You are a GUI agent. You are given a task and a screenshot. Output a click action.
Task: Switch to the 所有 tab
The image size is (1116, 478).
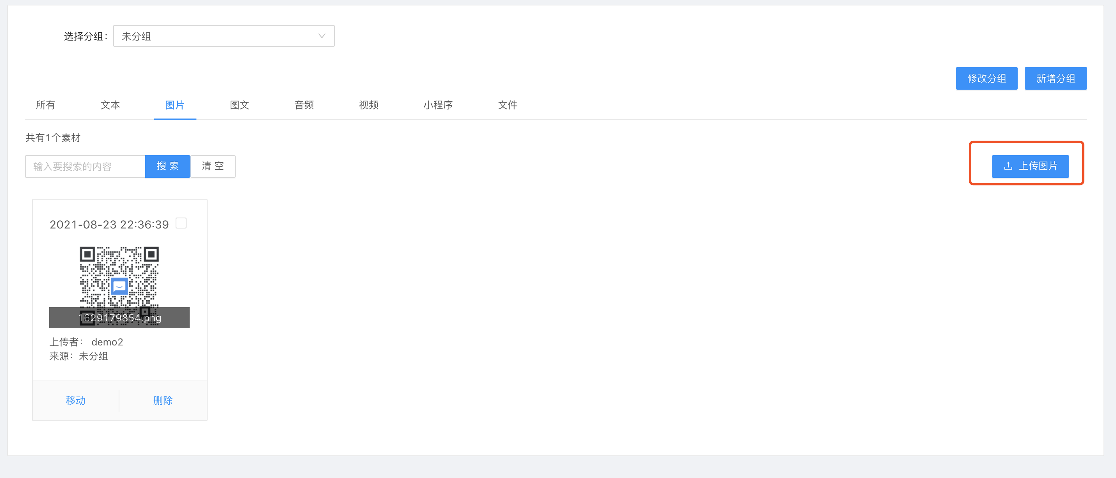46,105
